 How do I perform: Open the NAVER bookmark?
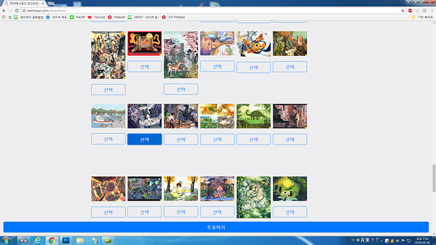pos(77,17)
